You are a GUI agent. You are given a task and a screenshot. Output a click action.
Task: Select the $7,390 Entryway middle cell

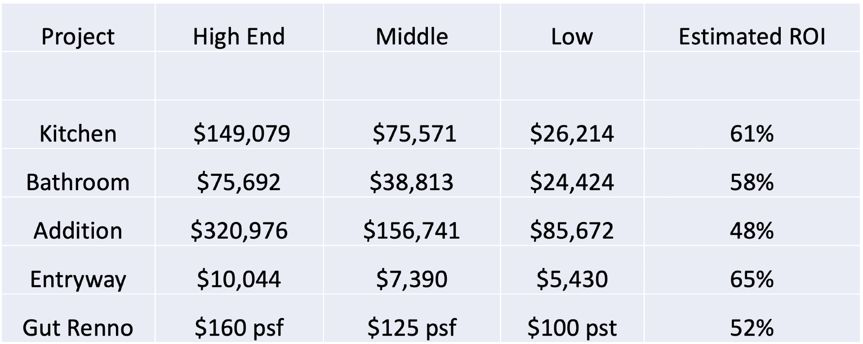(x=411, y=279)
